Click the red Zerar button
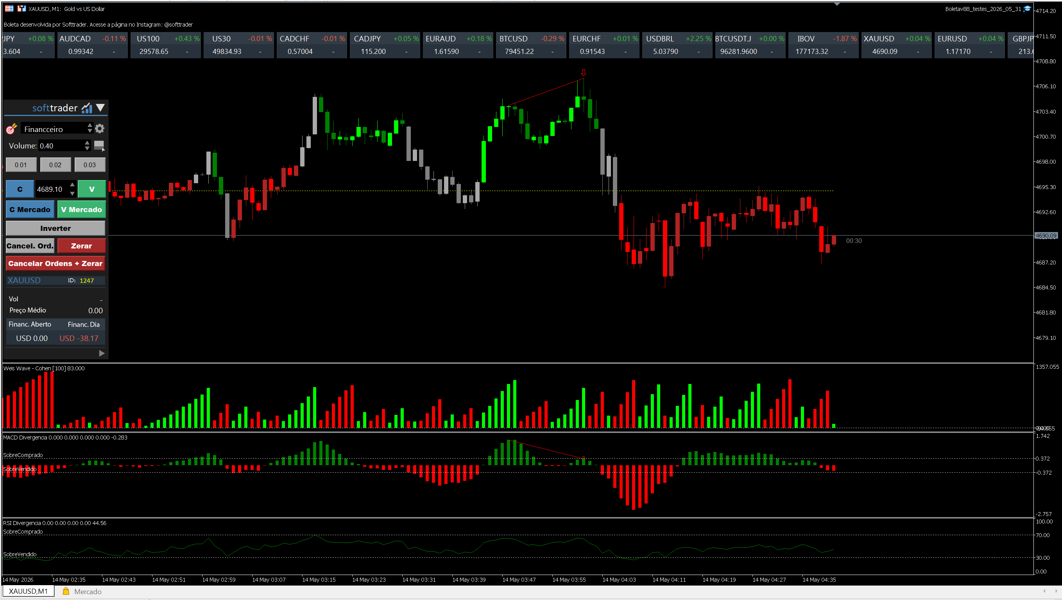 pyautogui.click(x=81, y=246)
